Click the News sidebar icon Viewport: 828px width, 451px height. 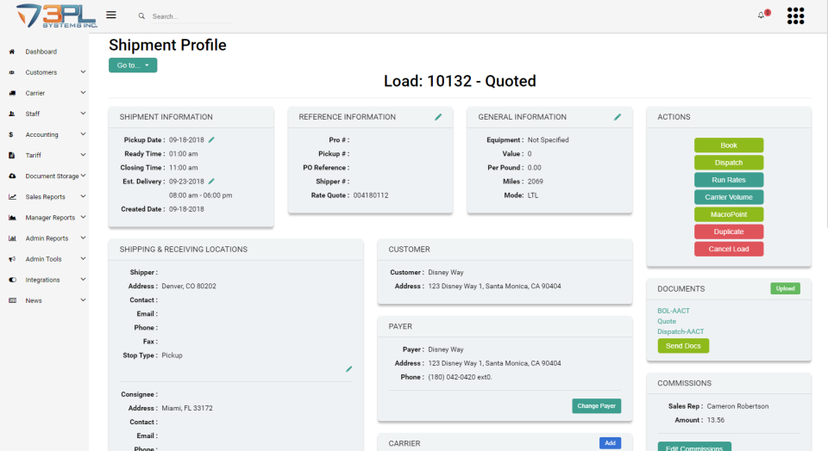(x=12, y=301)
